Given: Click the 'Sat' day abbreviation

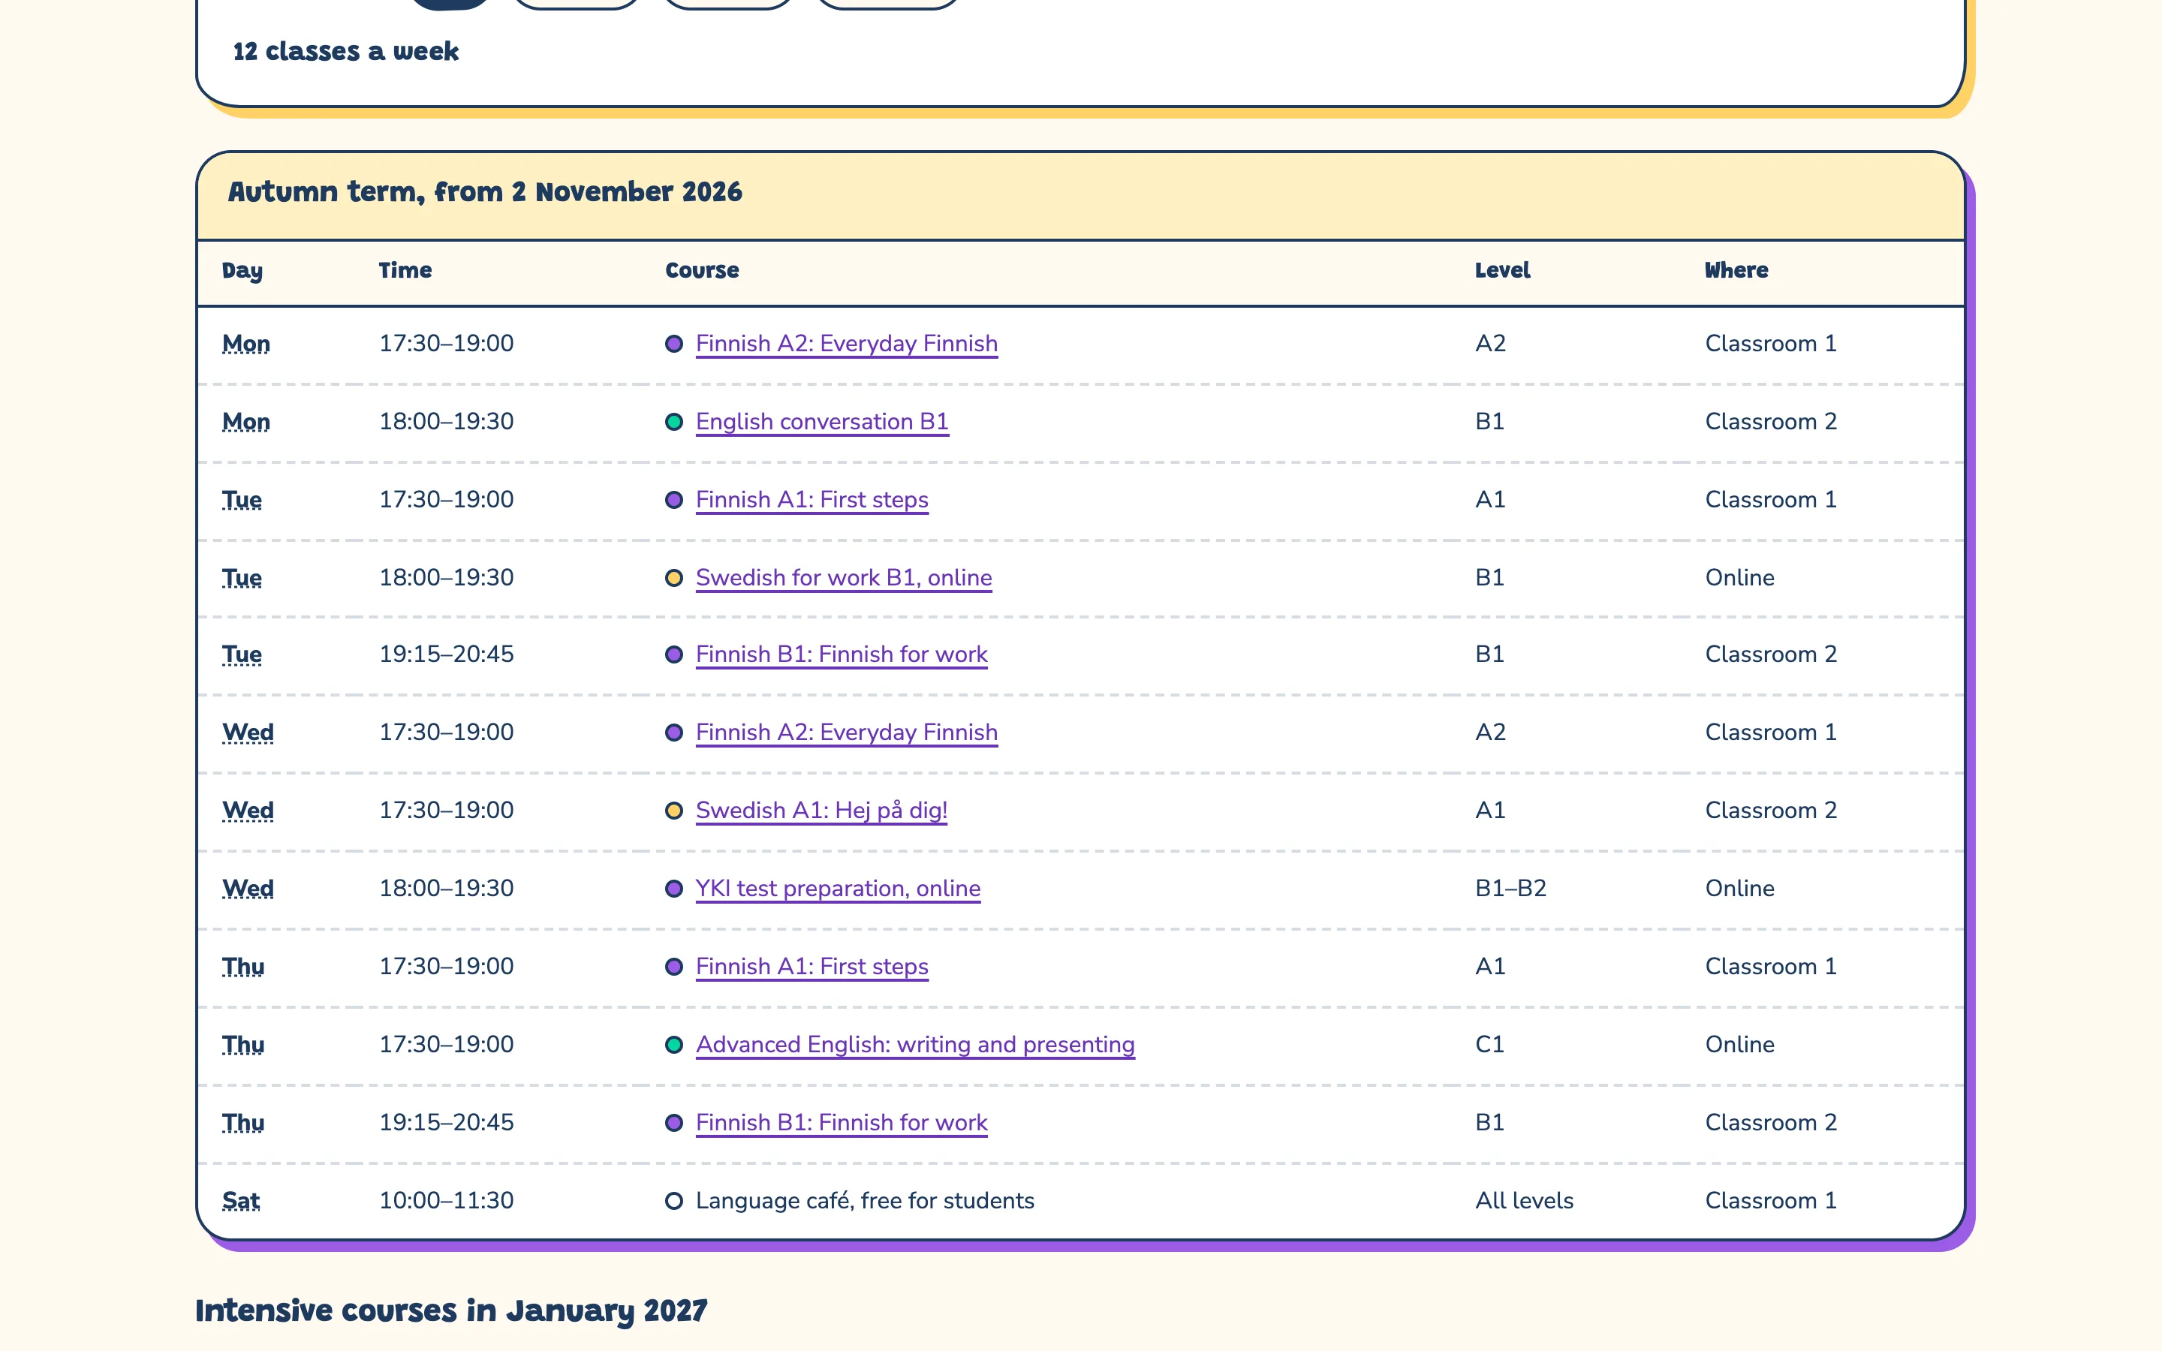Looking at the screenshot, I should [x=241, y=1200].
